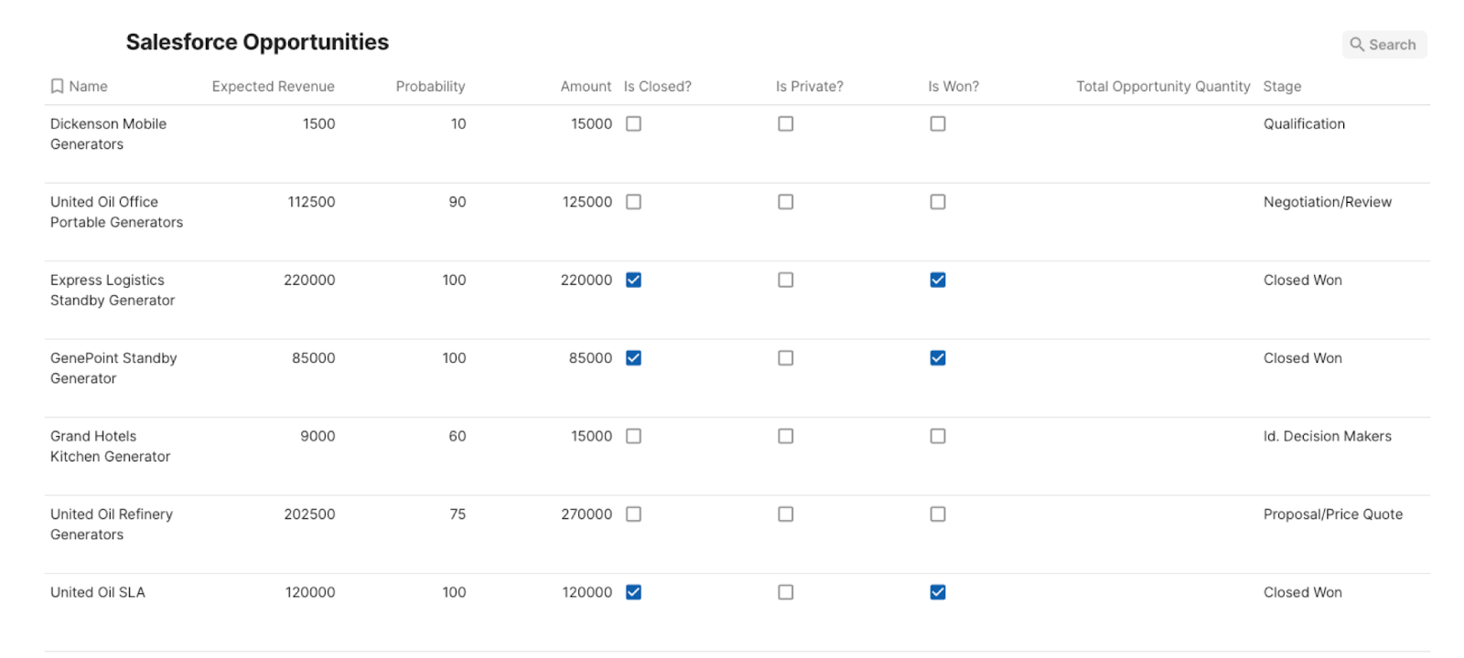Toggle Is Won for Dickenson Mobile Generators
1464x658 pixels.
pos(938,123)
